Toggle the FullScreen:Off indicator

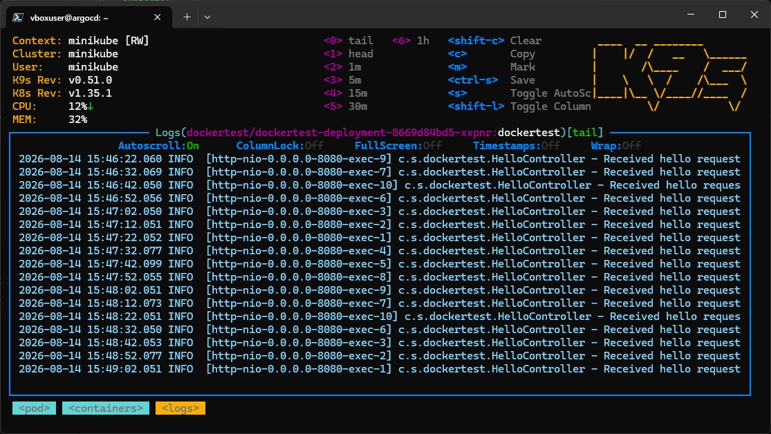pos(398,146)
